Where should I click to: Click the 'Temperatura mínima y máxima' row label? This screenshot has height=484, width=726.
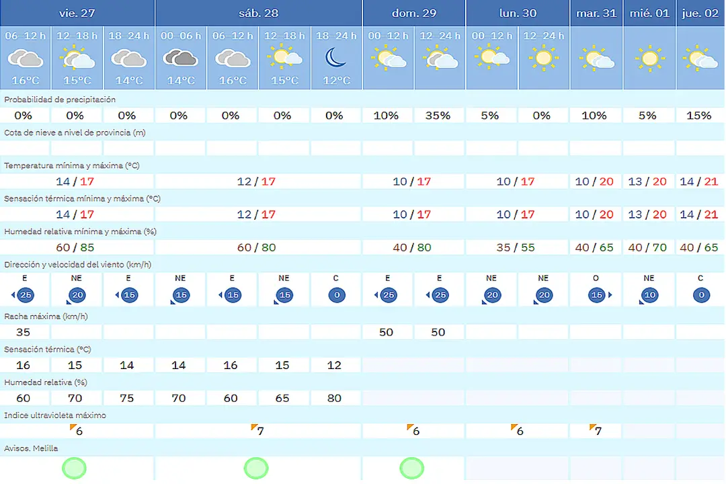click(72, 165)
